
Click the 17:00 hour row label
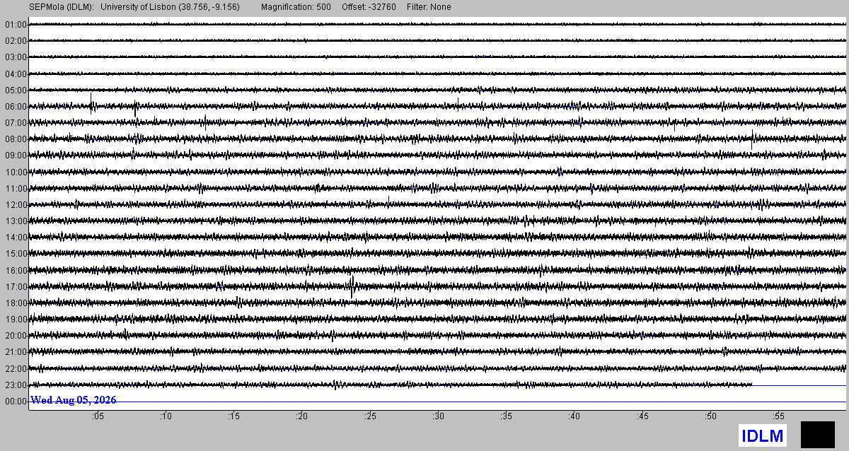click(x=16, y=287)
